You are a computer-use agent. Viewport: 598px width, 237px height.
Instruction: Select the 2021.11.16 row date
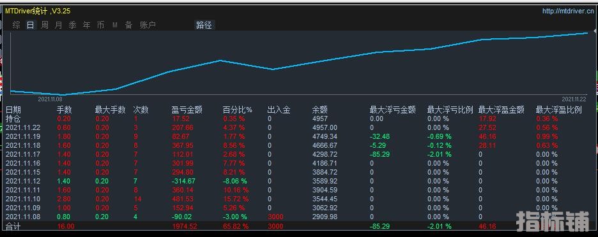coord(23,163)
